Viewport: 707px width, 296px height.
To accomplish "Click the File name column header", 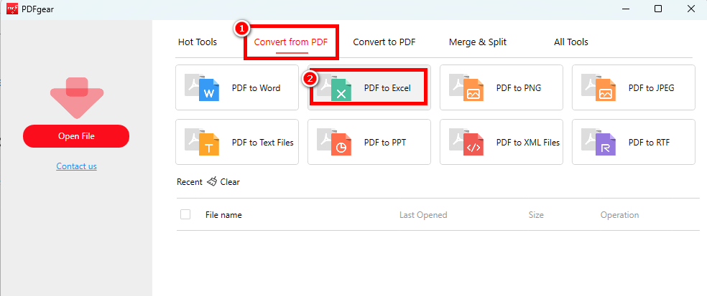I will tap(223, 215).
